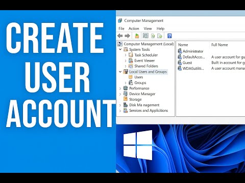Expand the Event Viewer node
Screen dimensions: 245x183
[x=126, y=60]
